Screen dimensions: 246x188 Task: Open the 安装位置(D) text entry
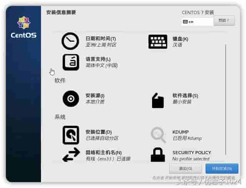(x=98, y=132)
